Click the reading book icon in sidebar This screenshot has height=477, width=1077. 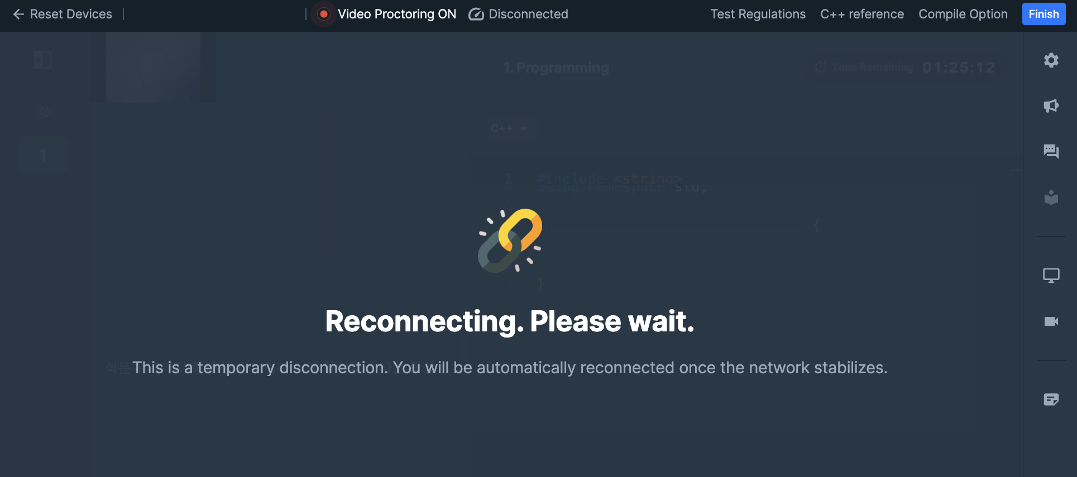[1051, 197]
